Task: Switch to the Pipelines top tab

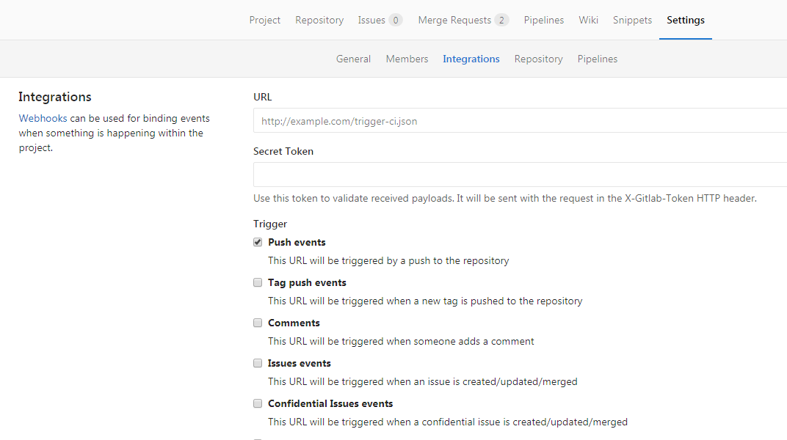Action: [544, 21]
